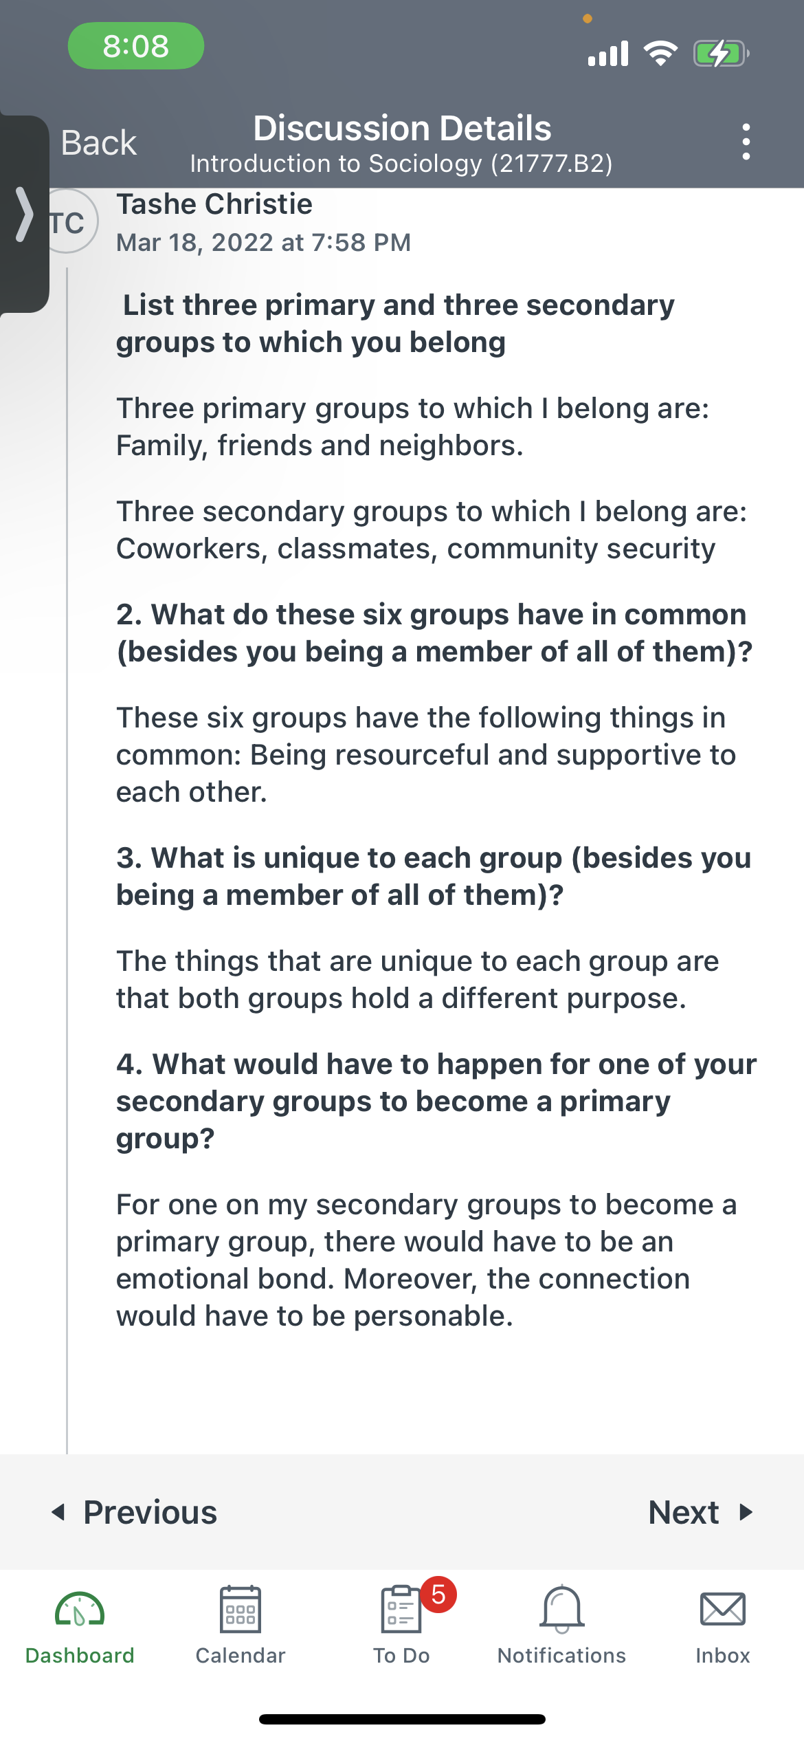This screenshot has height=1741, width=804.
Task: Tap the right arrow beside Next
Action: tap(746, 1512)
